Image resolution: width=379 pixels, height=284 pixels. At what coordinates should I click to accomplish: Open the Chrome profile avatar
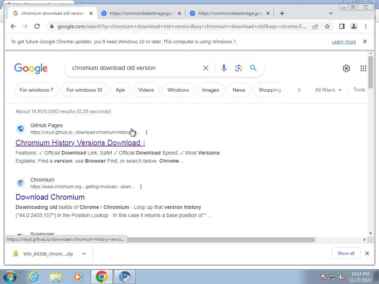pyautogui.click(x=353, y=26)
